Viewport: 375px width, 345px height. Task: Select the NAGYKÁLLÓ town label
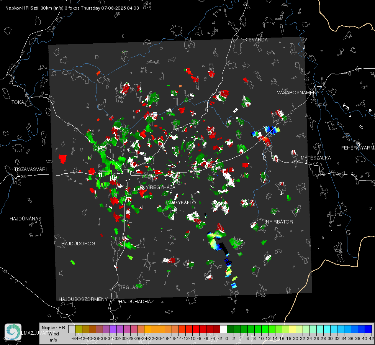tap(181, 202)
